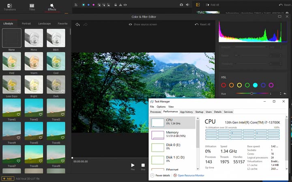Switch to Task Manager Processes tab
This screenshot has width=292, height=182.
(155, 112)
